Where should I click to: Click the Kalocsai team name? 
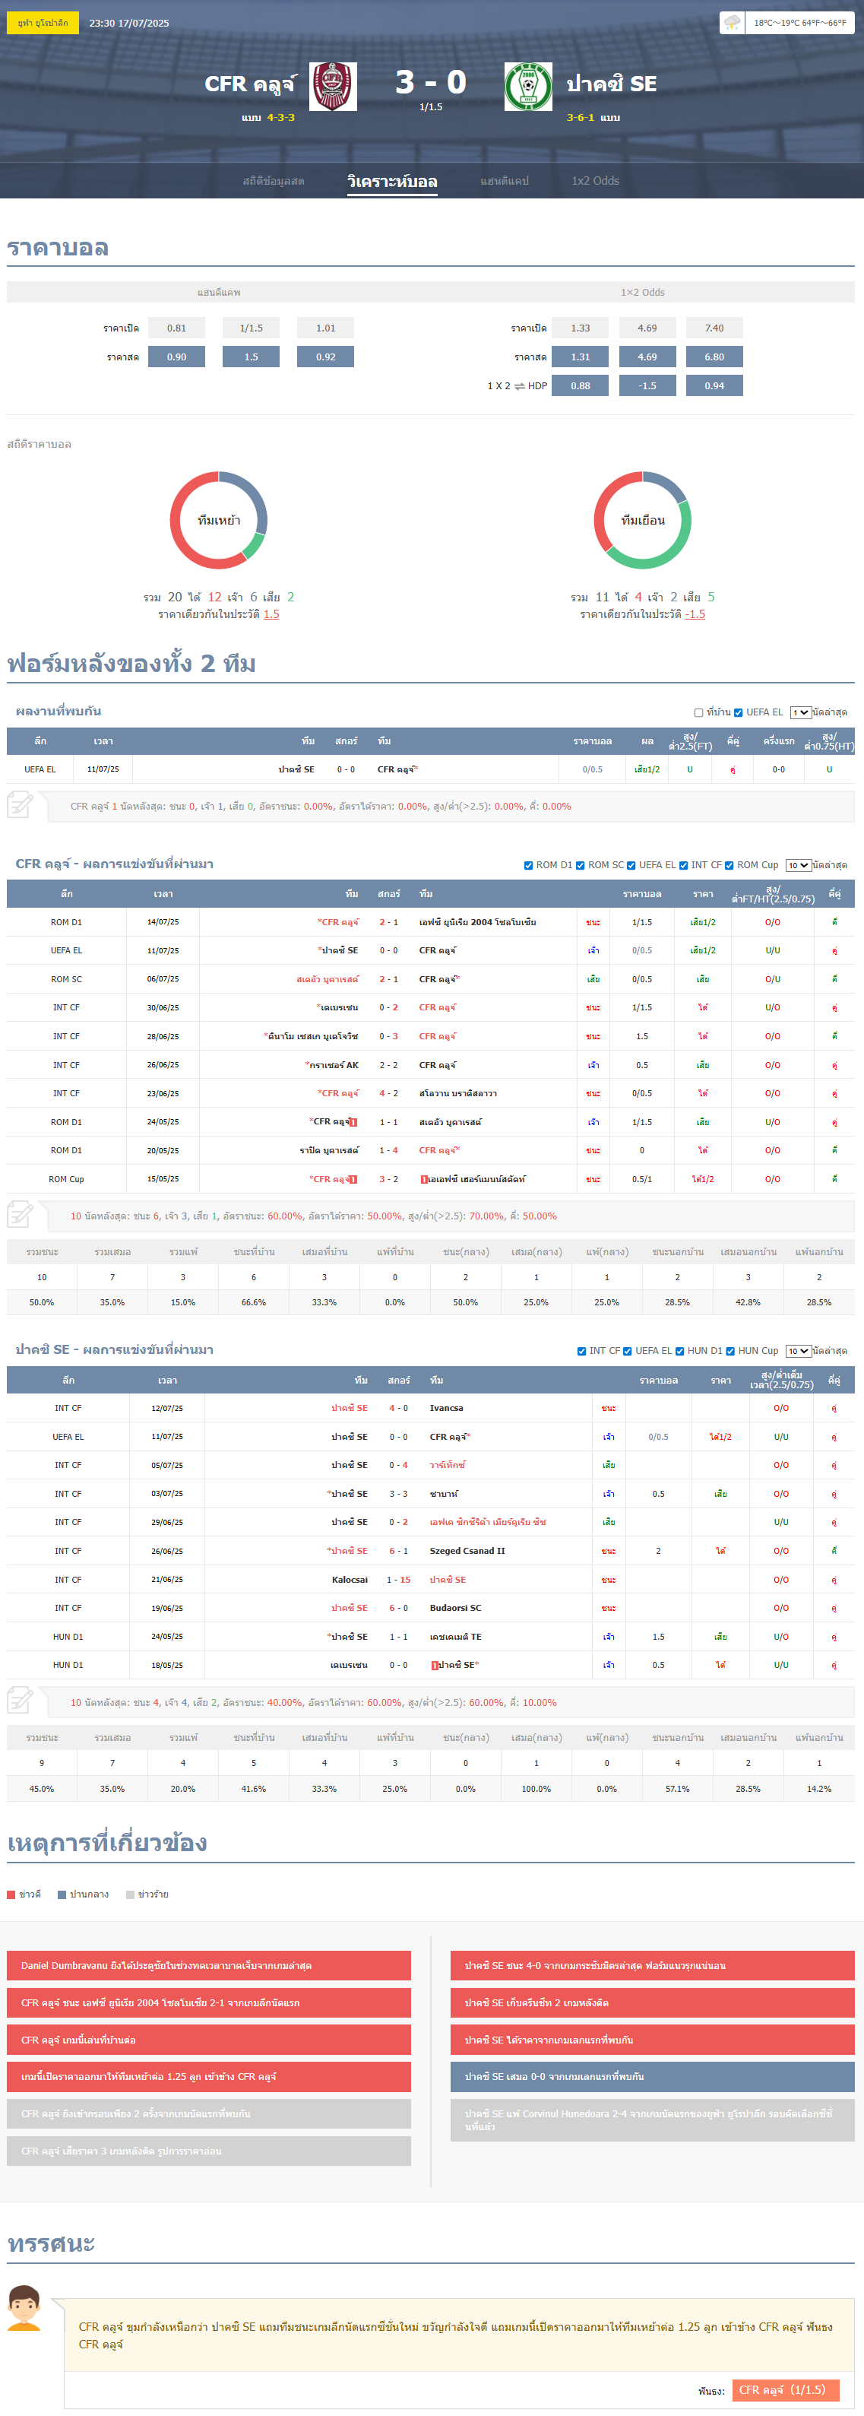[x=350, y=1581]
